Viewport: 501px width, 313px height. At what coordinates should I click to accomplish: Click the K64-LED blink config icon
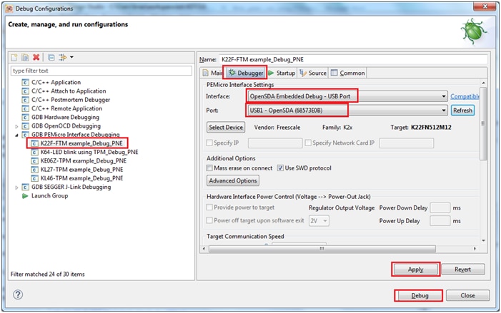(x=34, y=152)
